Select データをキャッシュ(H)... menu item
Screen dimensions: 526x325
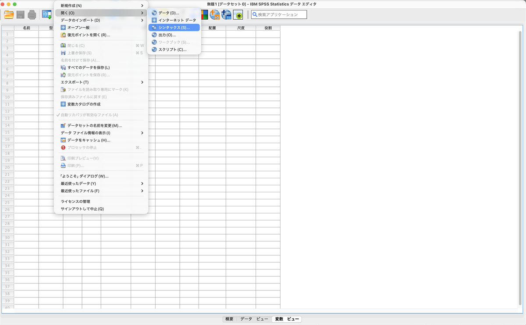coord(101,140)
